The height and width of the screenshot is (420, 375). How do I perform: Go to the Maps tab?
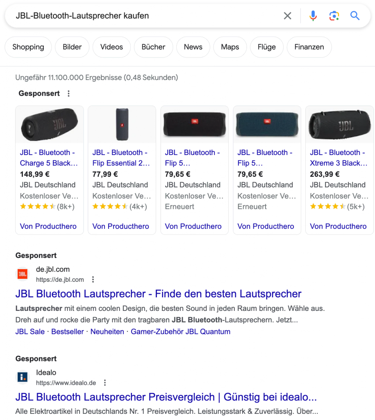[x=230, y=47]
